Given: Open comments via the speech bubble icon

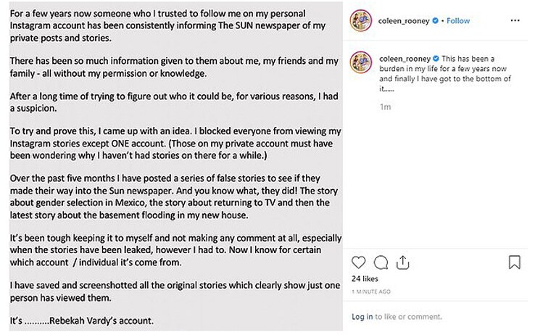Looking at the screenshot, I should 381,262.
